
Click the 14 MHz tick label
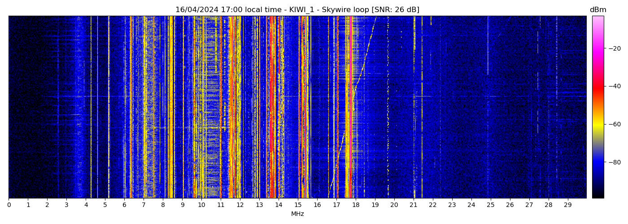[x=279, y=205]
